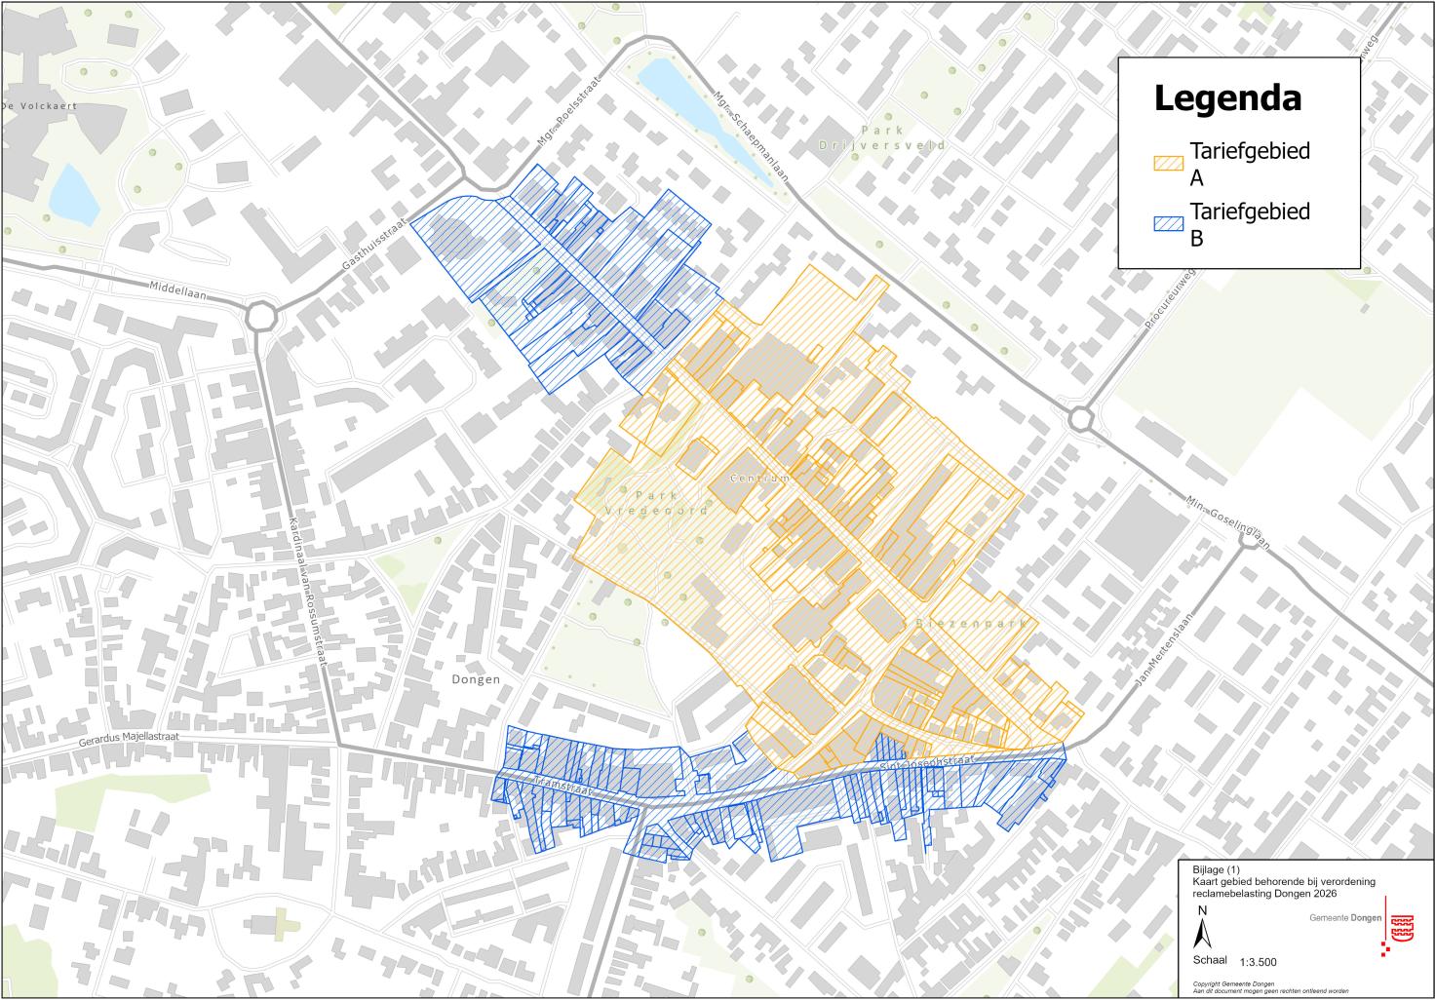Click the north arrow symbol
The image size is (1435, 1000).
[x=1203, y=931]
